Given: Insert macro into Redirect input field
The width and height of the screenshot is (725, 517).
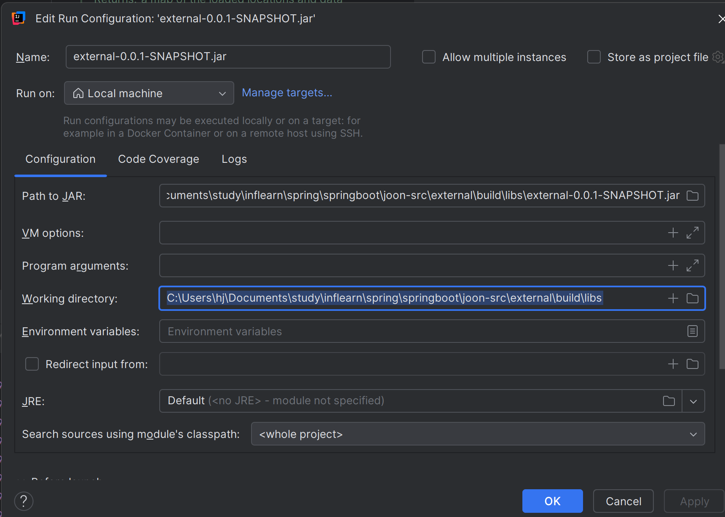Looking at the screenshot, I should click(673, 364).
